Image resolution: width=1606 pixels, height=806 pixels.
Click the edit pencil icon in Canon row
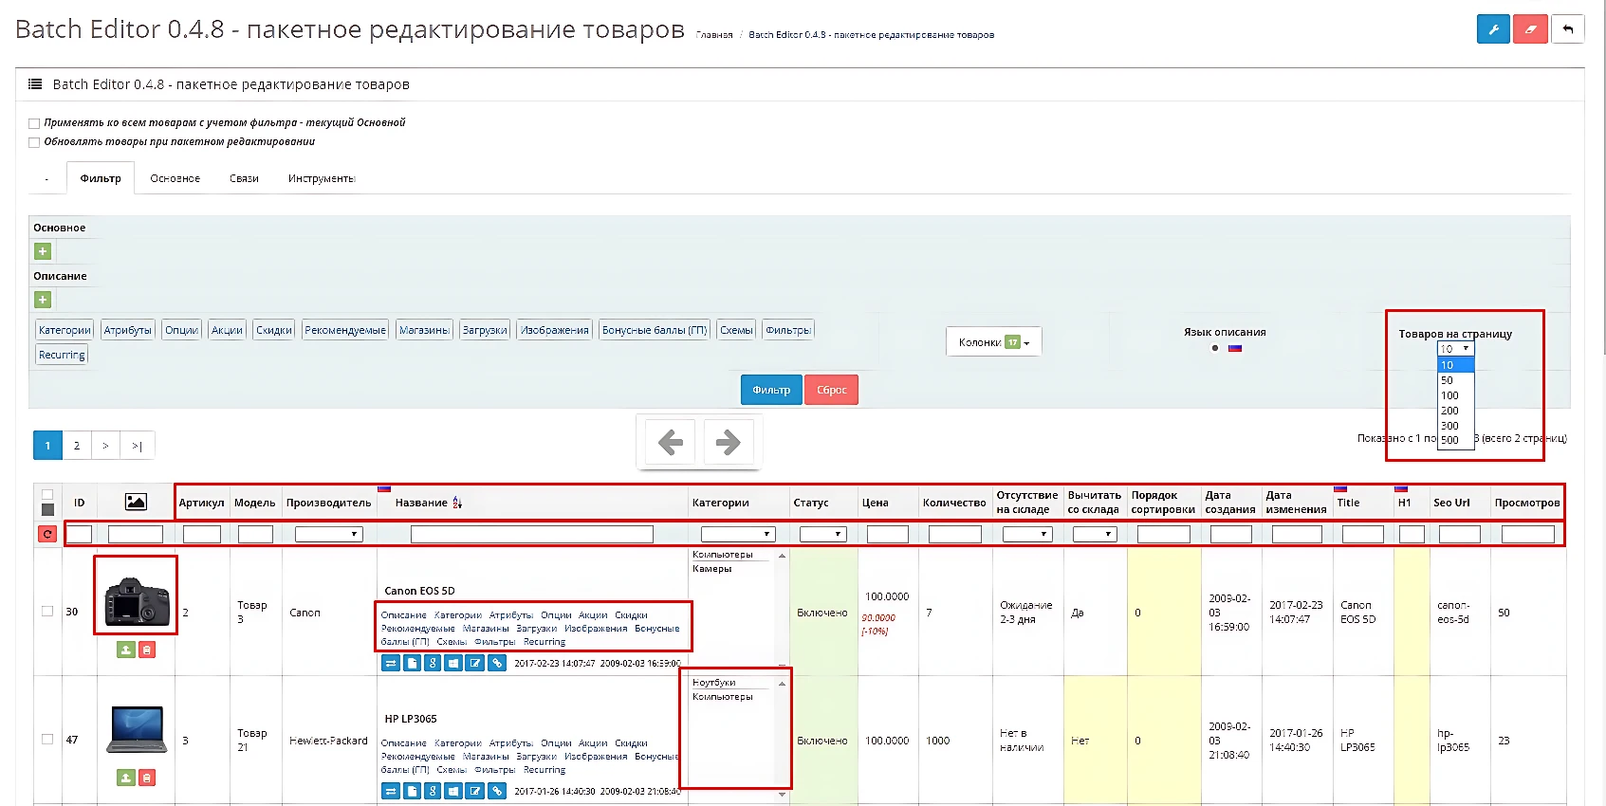coord(475,663)
